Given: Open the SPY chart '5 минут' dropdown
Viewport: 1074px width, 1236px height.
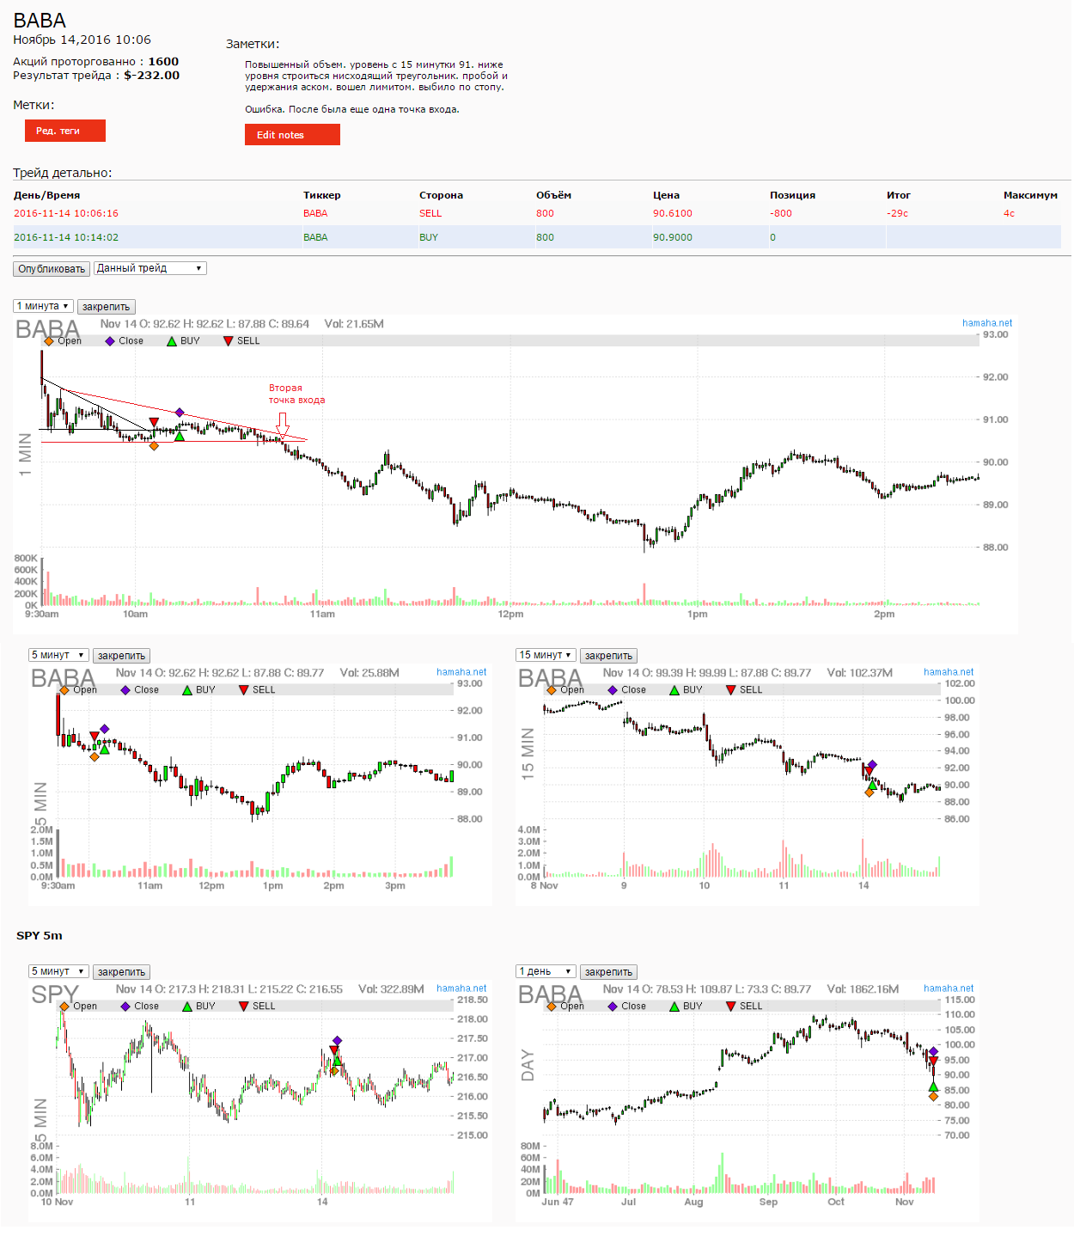Looking at the screenshot, I should (58, 971).
